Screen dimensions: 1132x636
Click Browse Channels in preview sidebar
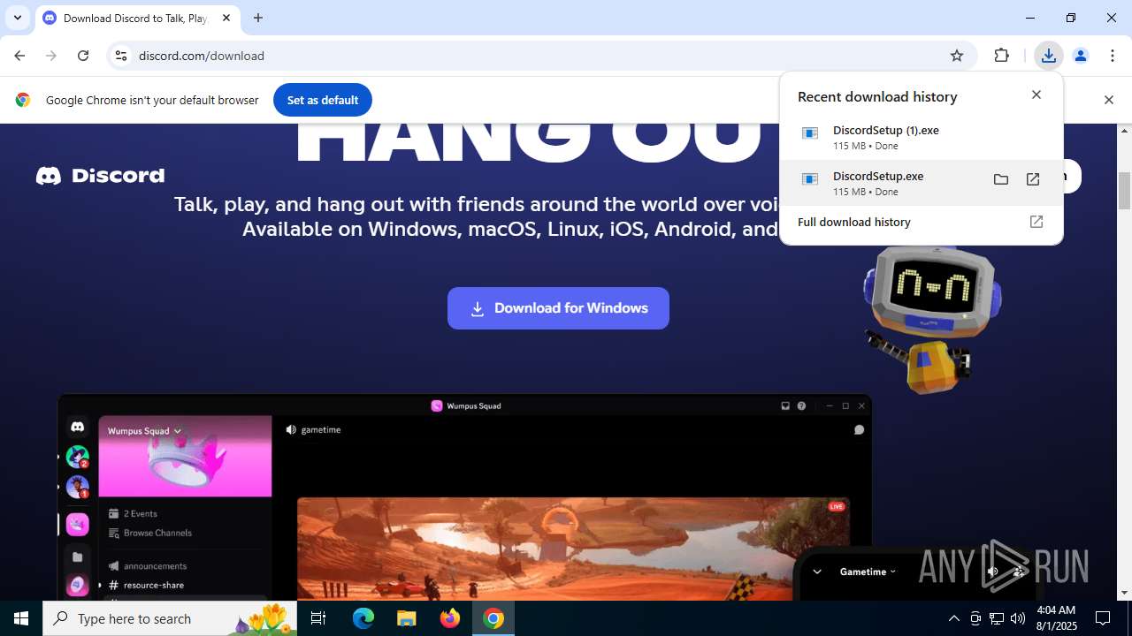click(x=149, y=533)
